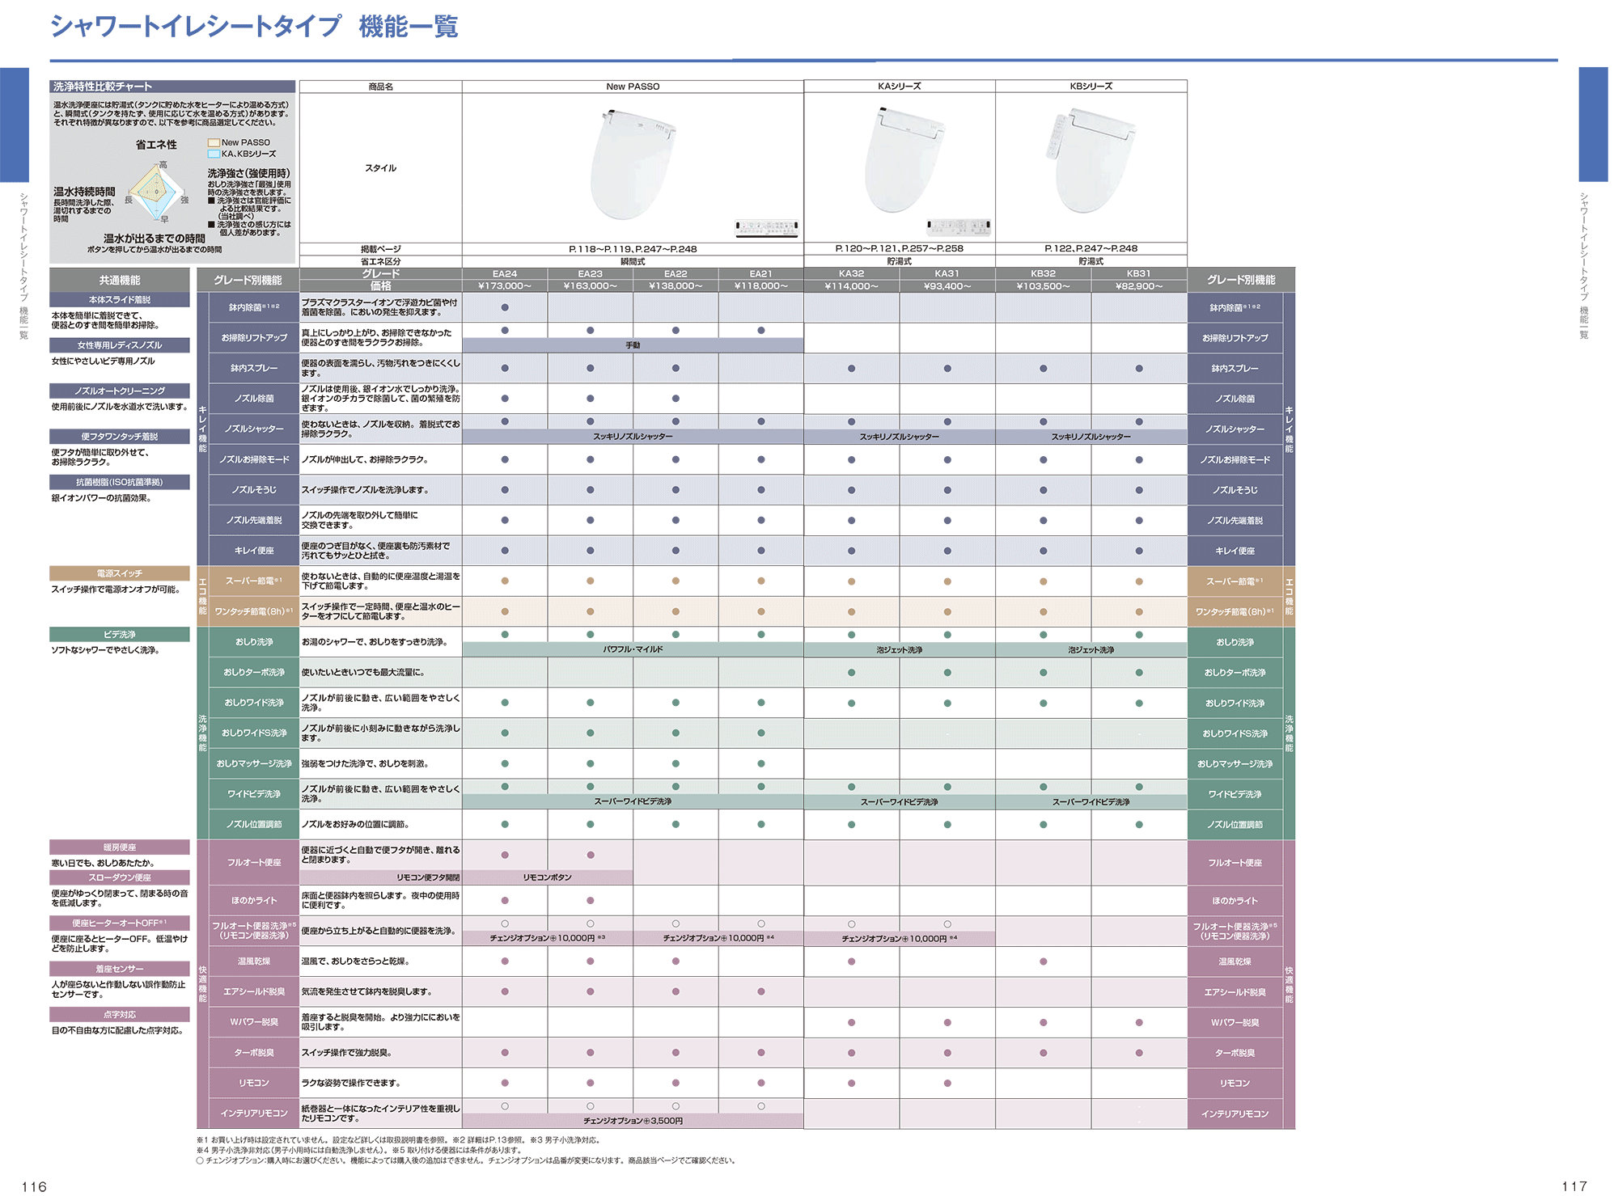Click the パワフル・マイルド bar
Screen dimensions: 1618x1196
(x=633, y=649)
